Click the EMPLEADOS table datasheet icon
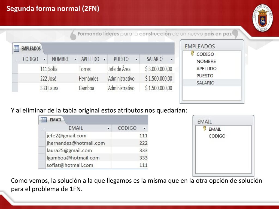279x209 pixels. click(x=16, y=48)
